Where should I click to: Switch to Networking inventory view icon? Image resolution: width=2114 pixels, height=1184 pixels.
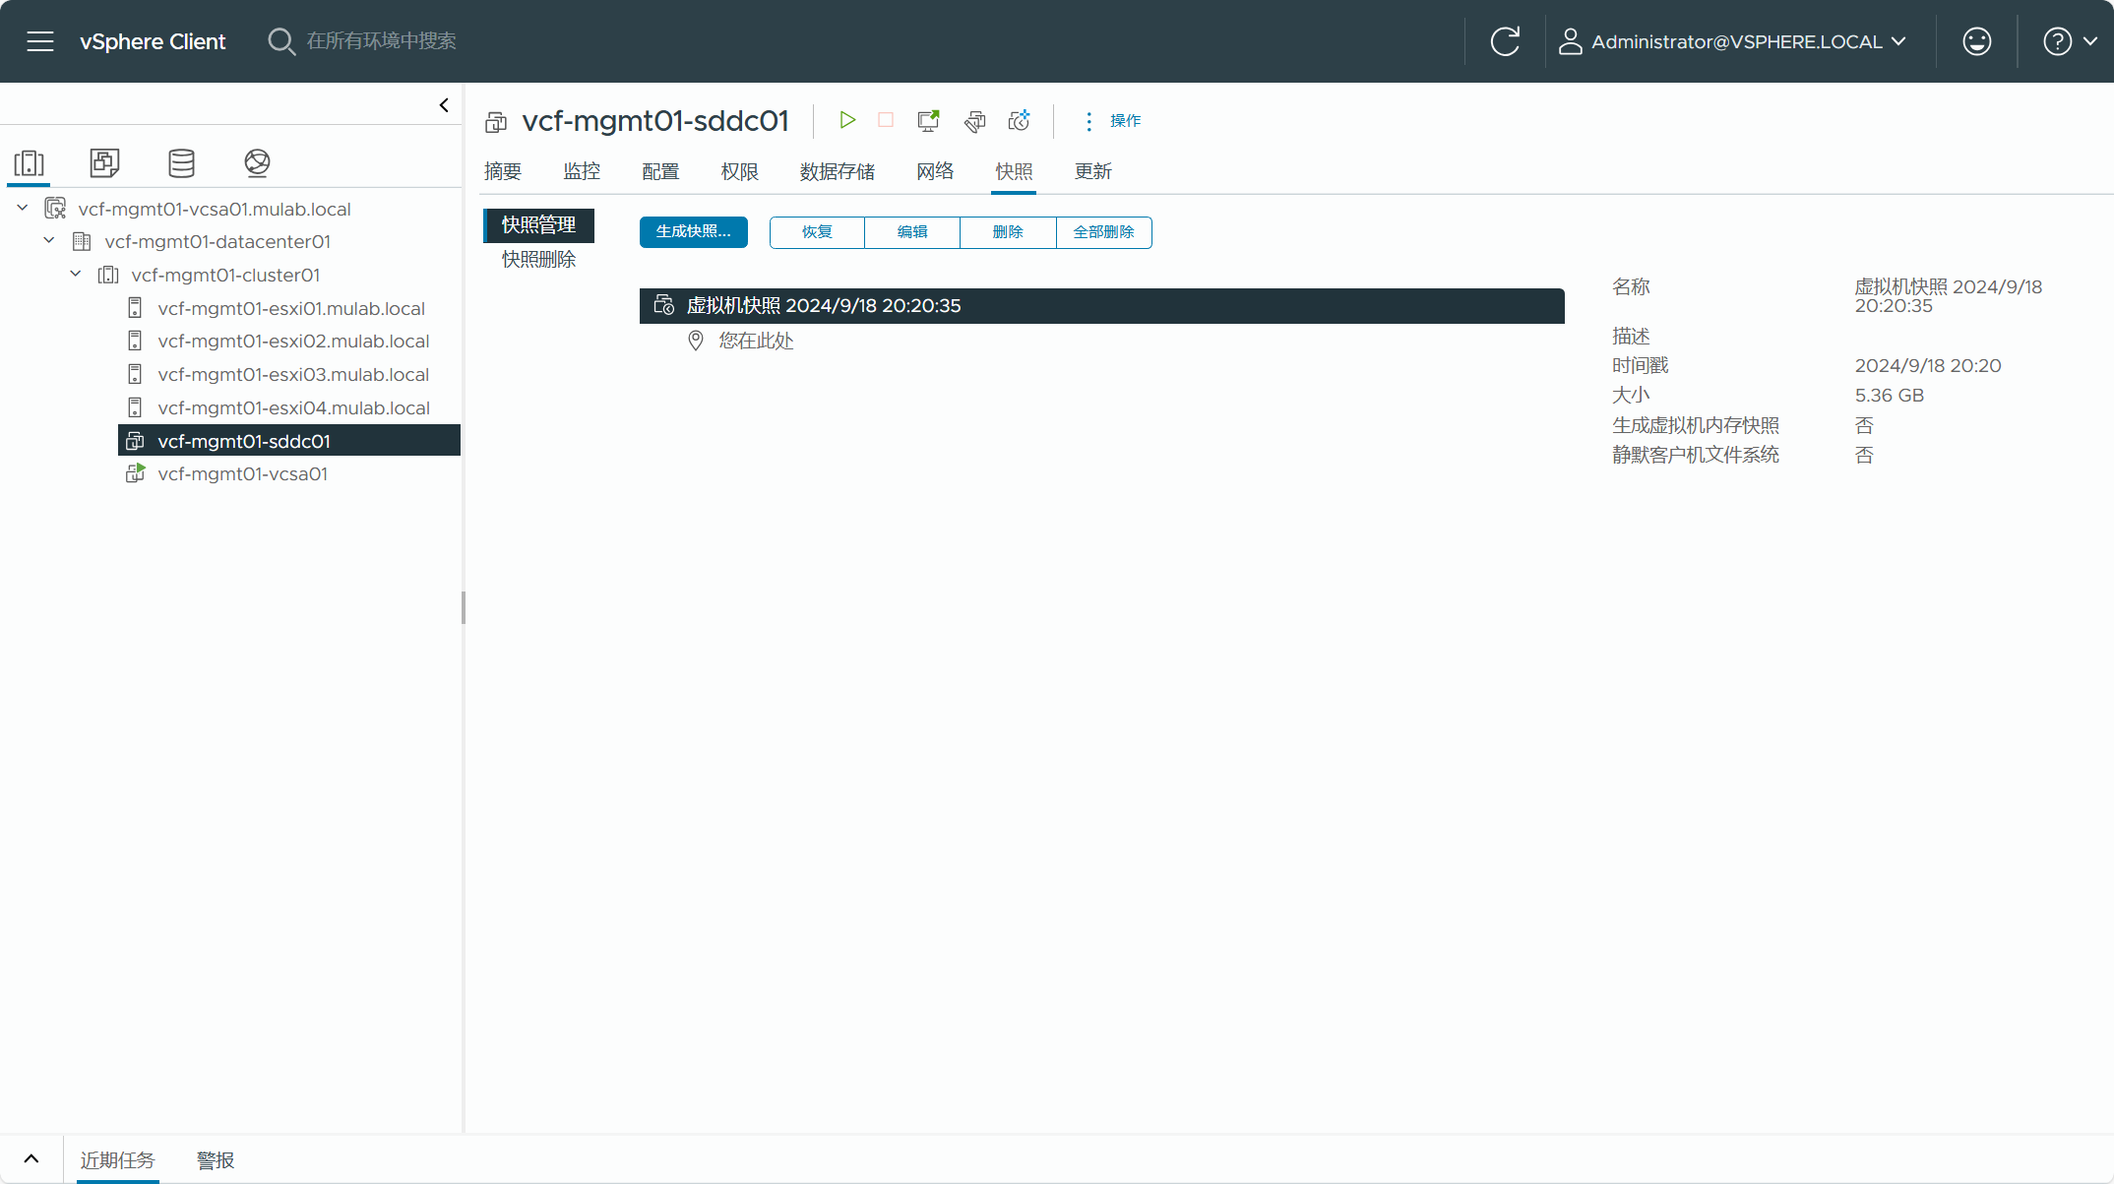(x=257, y=162)
